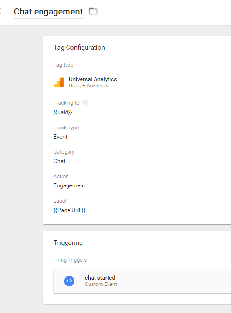Click the Google Analytics subtitle text
Image resolution: width=231 pixels, height=313 pixels.
88,85
